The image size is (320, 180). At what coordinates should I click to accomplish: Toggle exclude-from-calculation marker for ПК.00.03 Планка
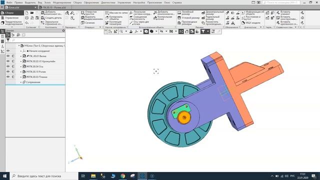13,77
